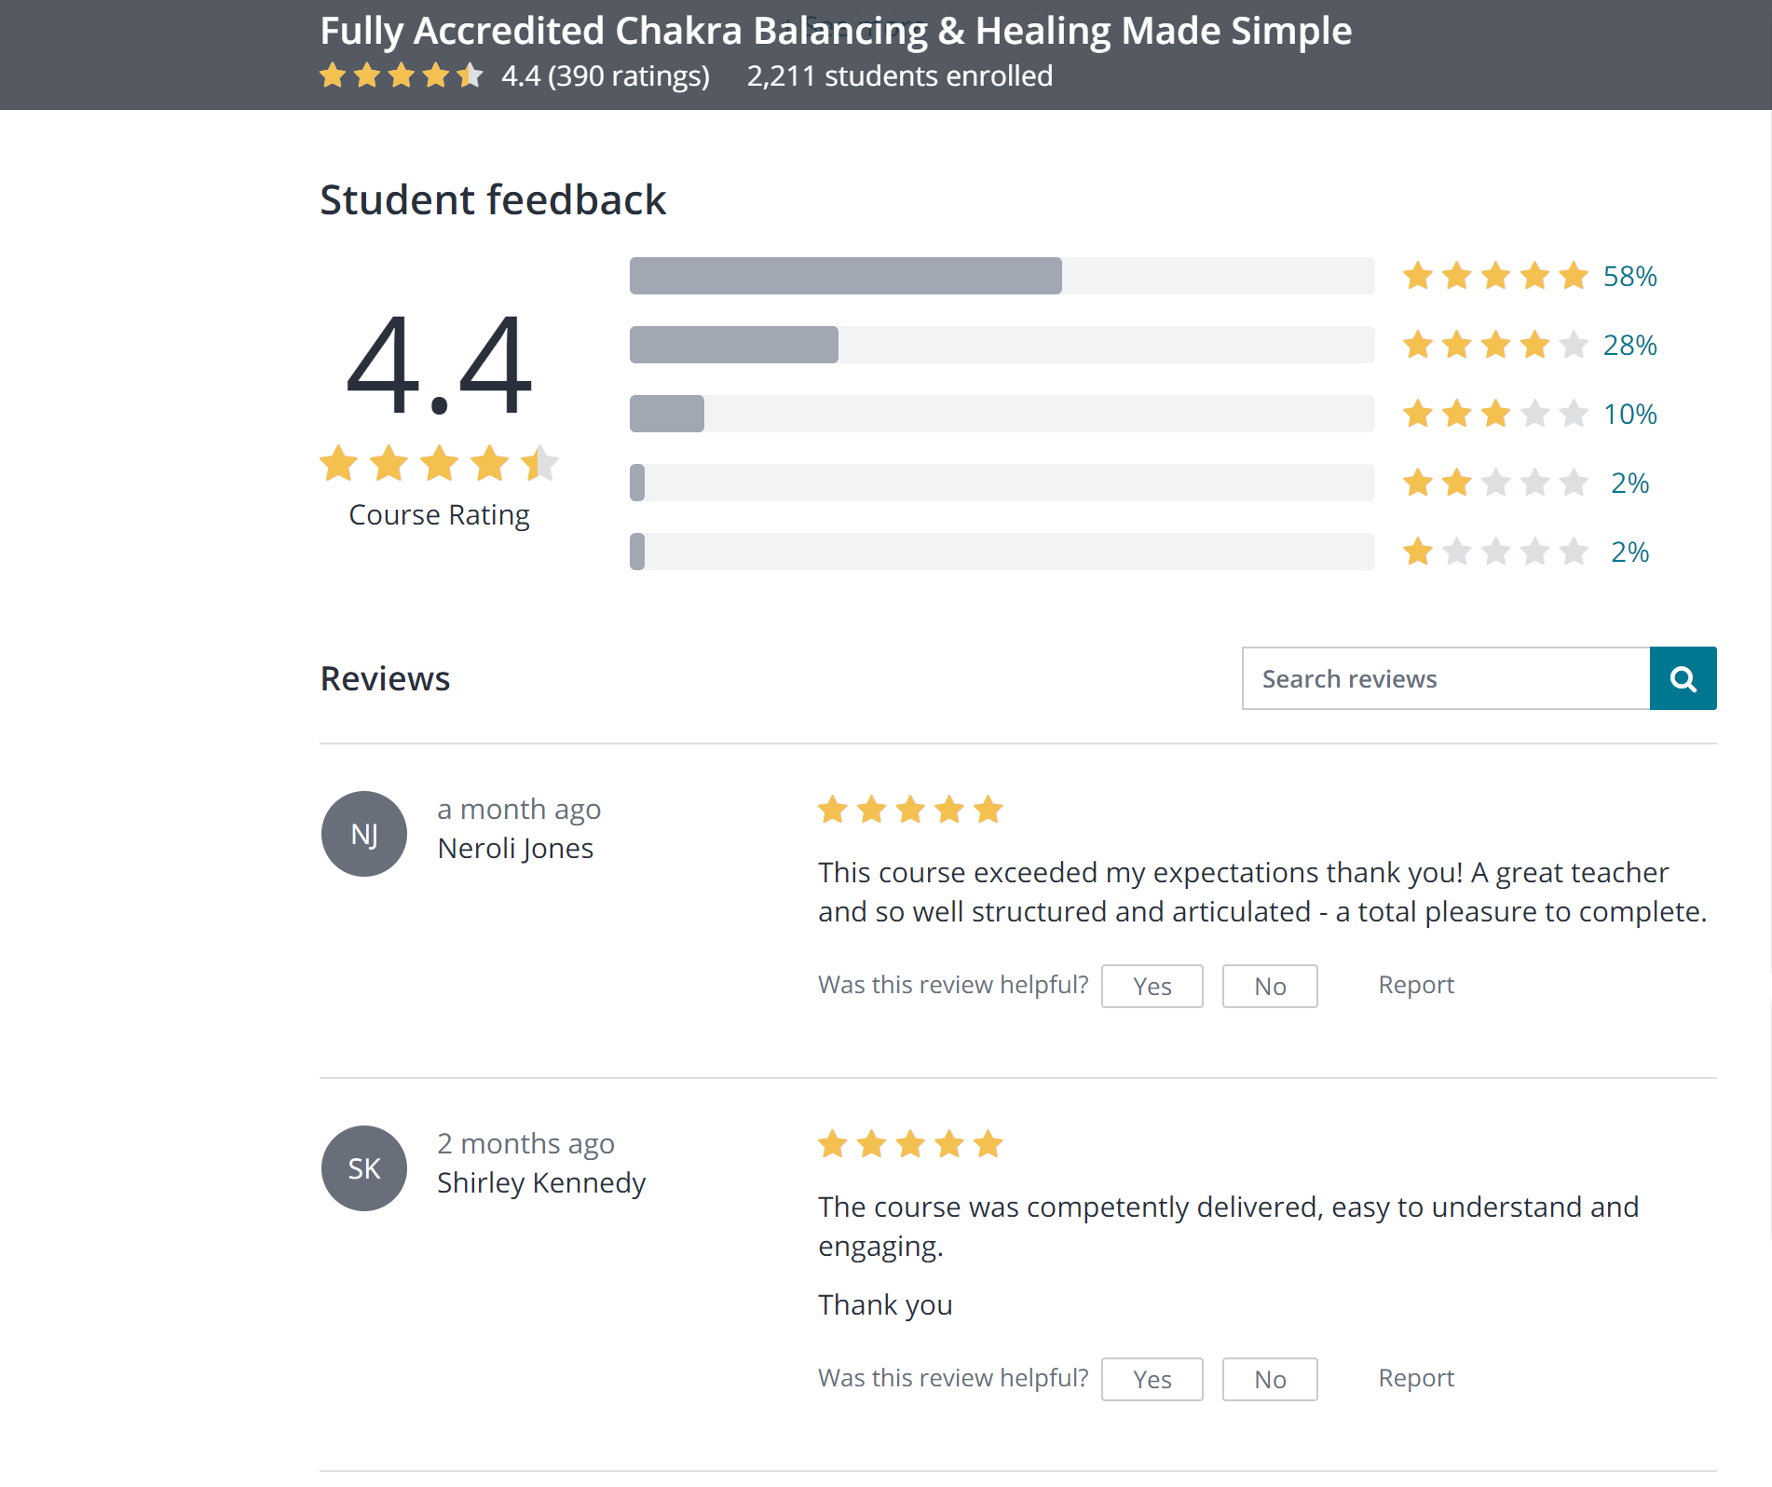1772x1487 pixels.
Task: Click the four-star rating filter stars
Action: (x=1495, y=345)
